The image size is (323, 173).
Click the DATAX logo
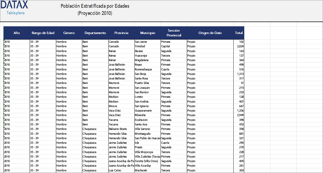pos(14,5)
